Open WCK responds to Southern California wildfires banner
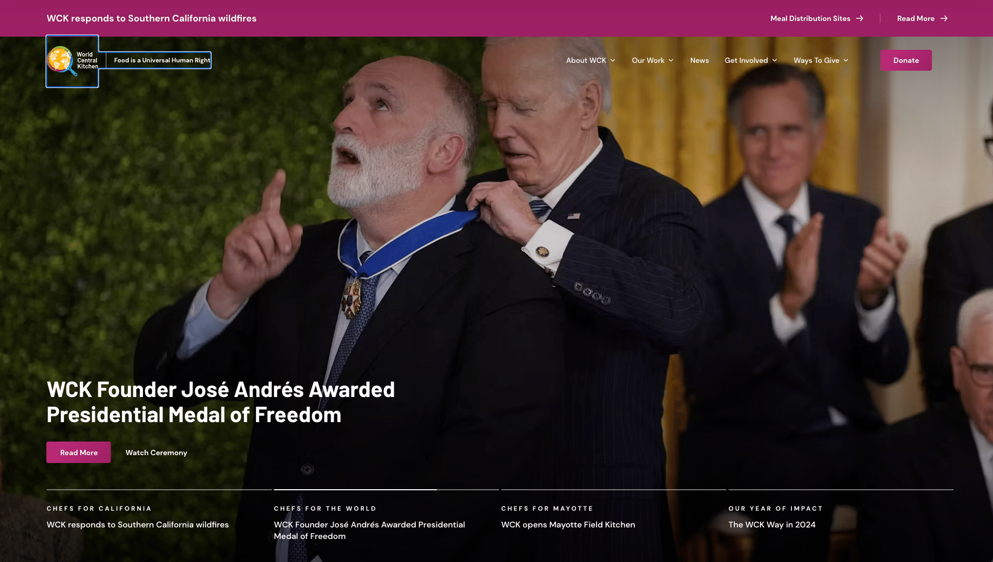Screen dimensions: 993x562 151,18
